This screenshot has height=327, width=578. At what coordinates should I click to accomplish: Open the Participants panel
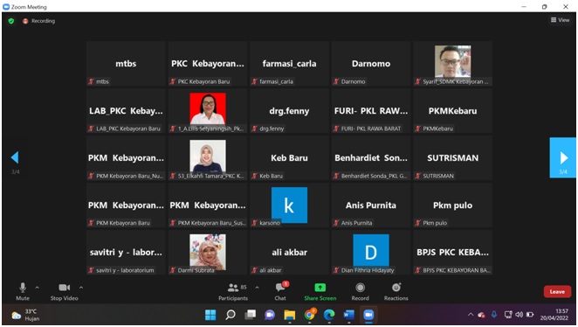coord(233,291)
